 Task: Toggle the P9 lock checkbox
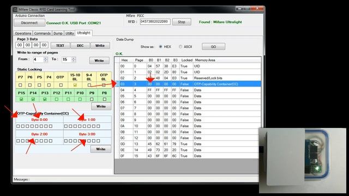(92, 99)
